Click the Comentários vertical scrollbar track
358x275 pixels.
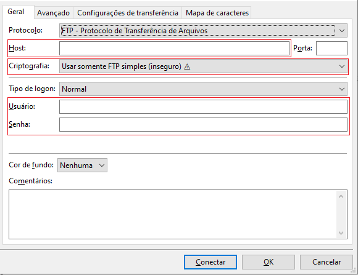pos(341,215)
